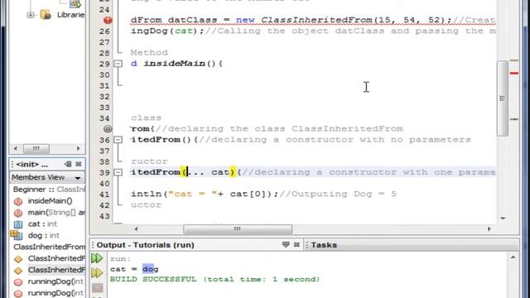The image size is (530, 298).
Task: Click the dark stripe mark near line 35
Action: pos(514,119)
